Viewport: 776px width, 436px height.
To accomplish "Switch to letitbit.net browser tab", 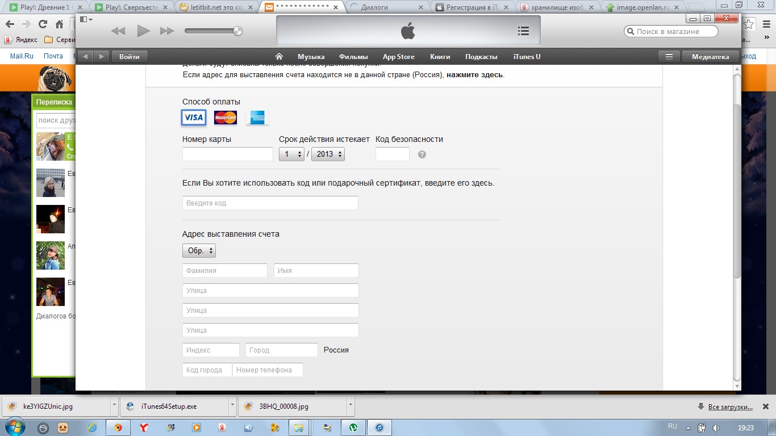I will point(216,8).
